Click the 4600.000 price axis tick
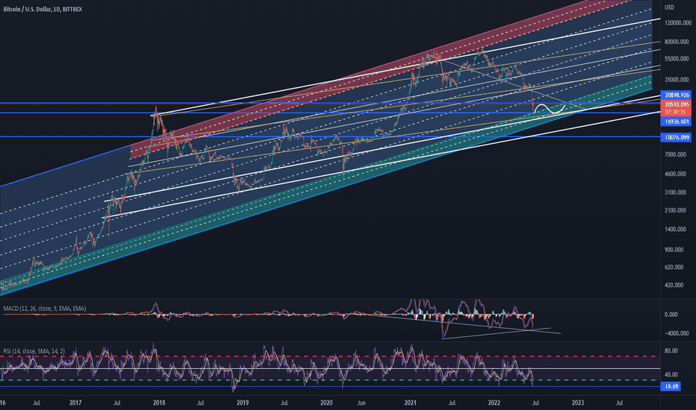Screen dimensions: 696x410 (x=677, y=174)
